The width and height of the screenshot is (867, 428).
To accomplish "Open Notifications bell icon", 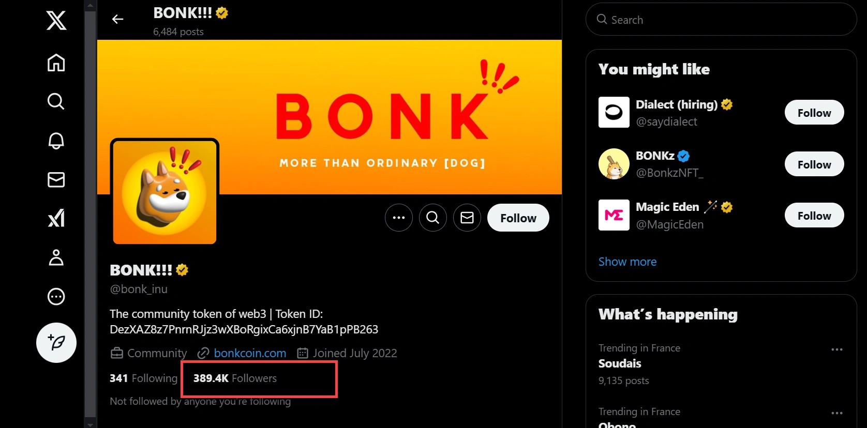I will point(56,141).
